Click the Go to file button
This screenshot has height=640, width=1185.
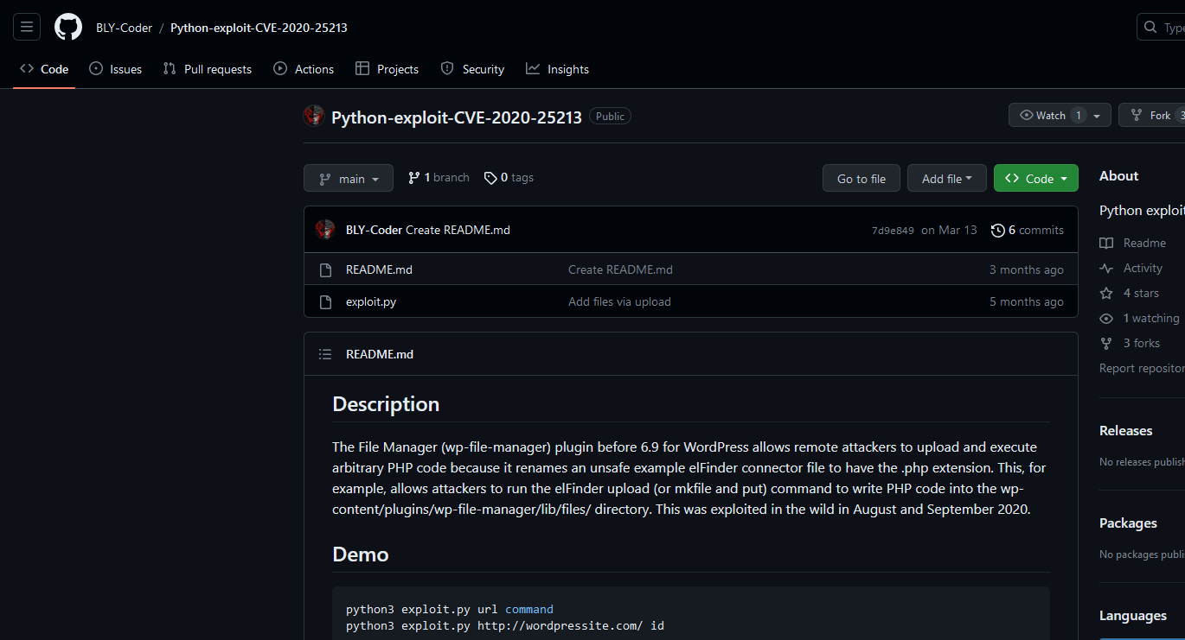862,179
